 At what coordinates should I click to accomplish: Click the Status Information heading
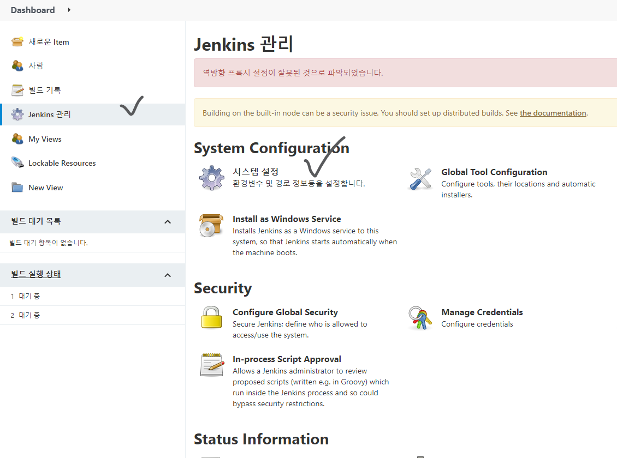click(x=262, y=439)
